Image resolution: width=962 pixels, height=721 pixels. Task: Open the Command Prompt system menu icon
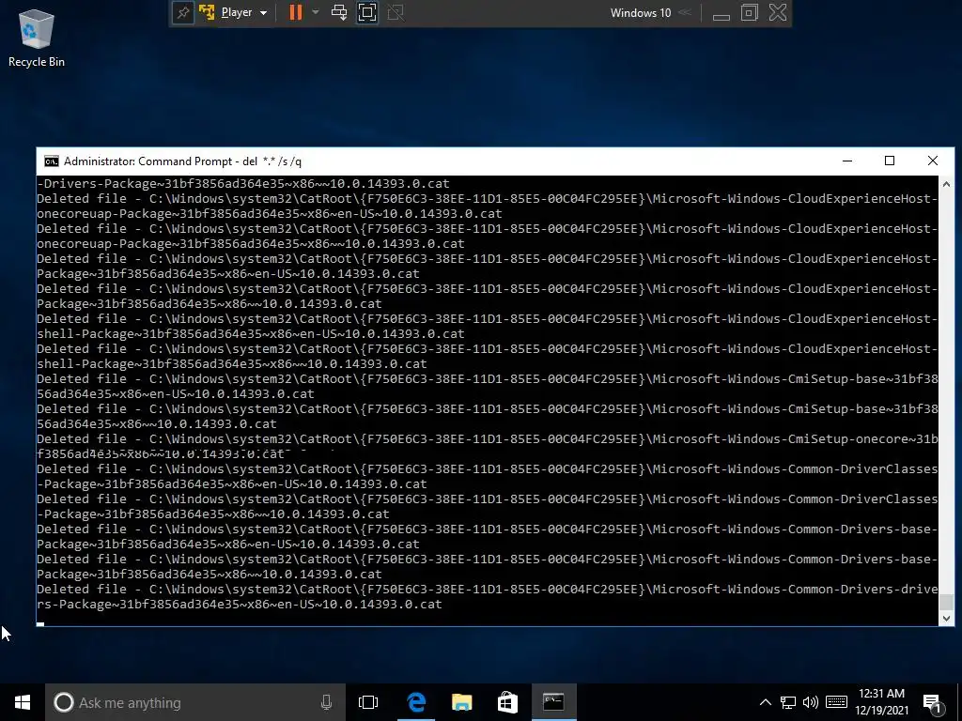[52, 161]
